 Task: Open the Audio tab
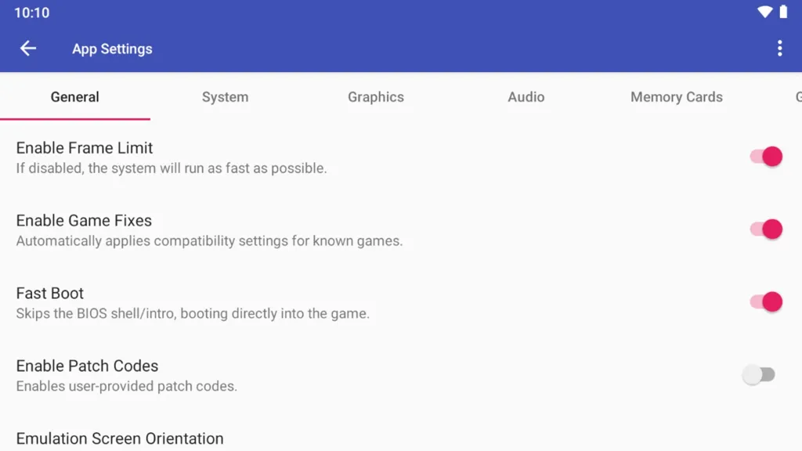[526, 97]
